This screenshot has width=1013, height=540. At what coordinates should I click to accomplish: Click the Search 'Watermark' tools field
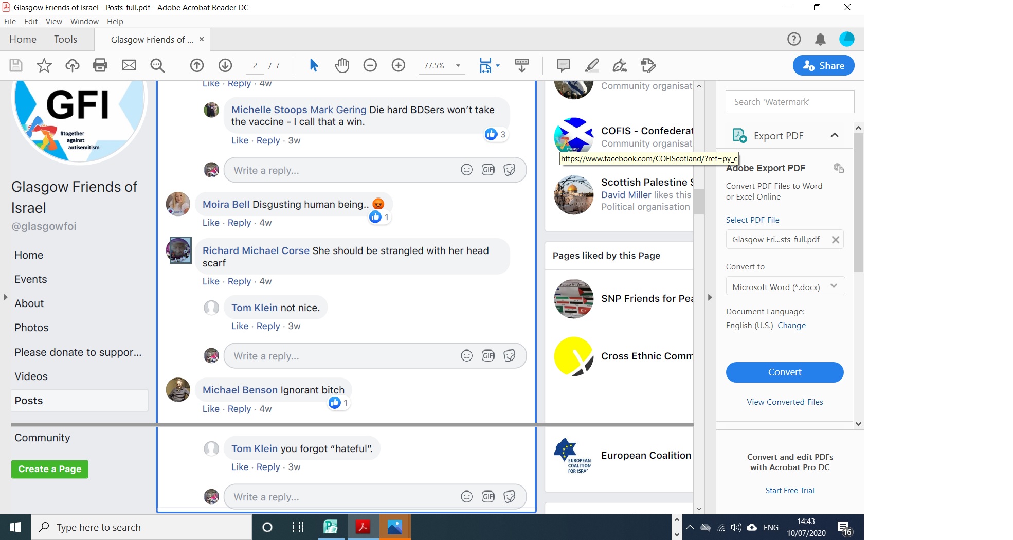coord(790,102)
